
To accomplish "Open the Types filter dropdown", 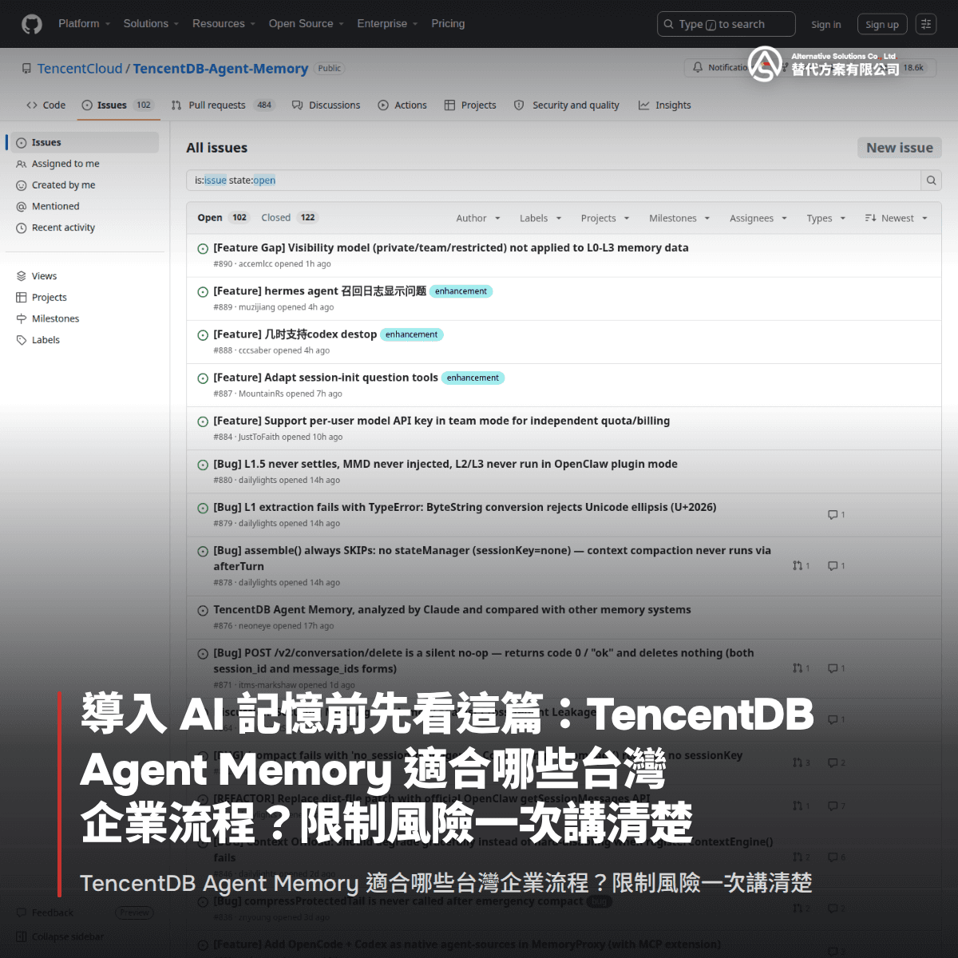I will (x=826, y=219).
